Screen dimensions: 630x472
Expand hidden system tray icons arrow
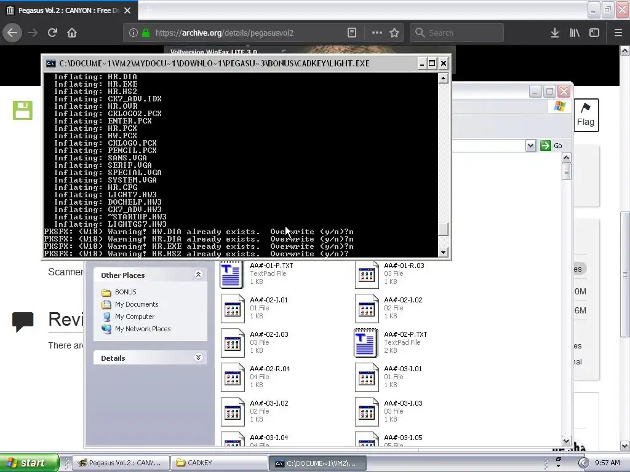[x=584, y=463]
